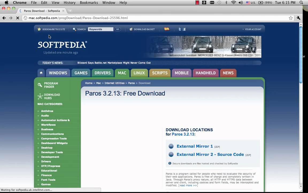The width and height of the screenshot is (308, 193).
Task: Open the View menu
Action: click(x=55, y=3)
